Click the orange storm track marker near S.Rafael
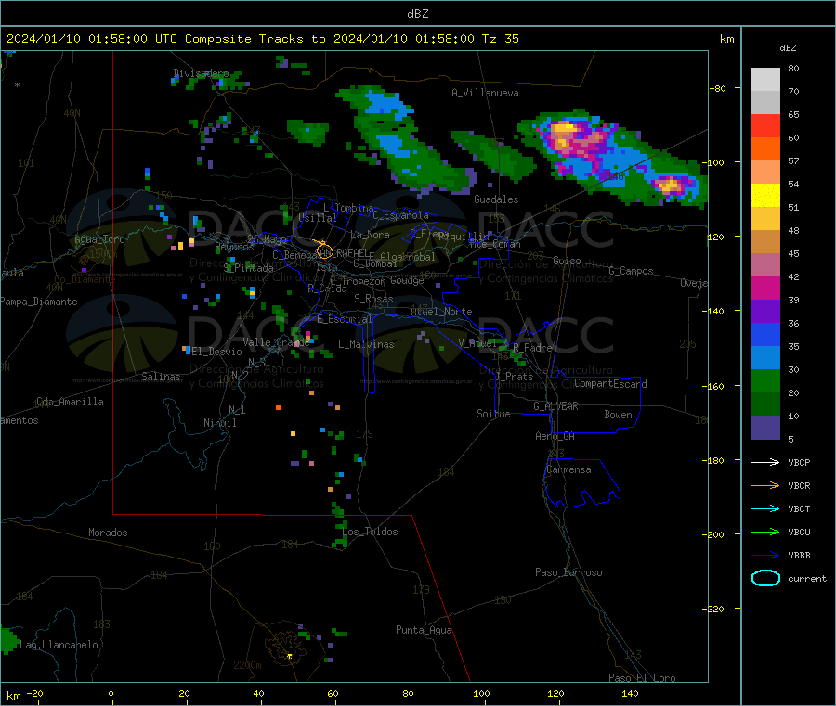 point(323,250)
